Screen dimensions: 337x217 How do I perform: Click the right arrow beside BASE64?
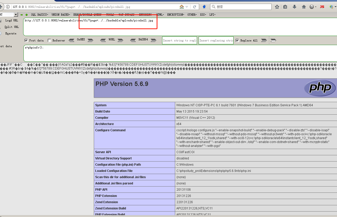click(x=154, y=40)
